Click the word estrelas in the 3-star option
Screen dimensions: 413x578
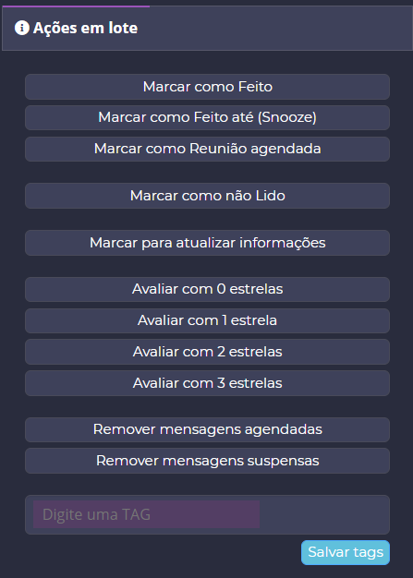click(255, 383)
